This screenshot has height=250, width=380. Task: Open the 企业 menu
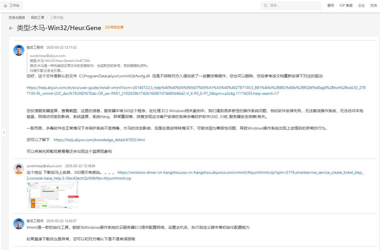(361, 6)
